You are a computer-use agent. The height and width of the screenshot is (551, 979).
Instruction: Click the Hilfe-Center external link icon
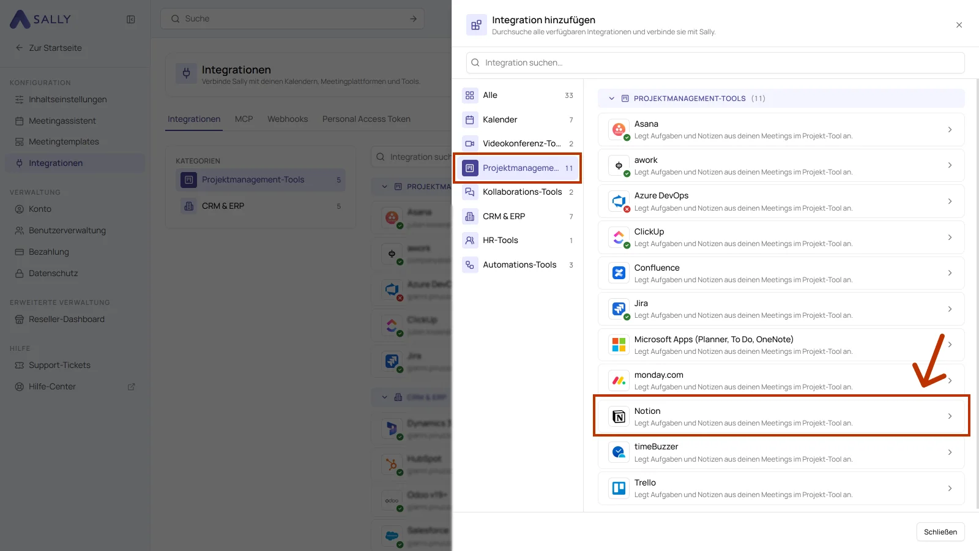tap(131, 387)
